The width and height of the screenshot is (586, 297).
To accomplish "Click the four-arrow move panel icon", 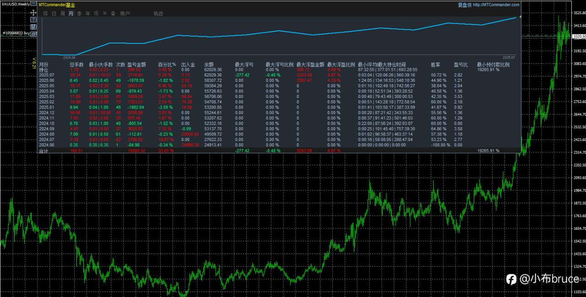I will [x=33, y=13].
